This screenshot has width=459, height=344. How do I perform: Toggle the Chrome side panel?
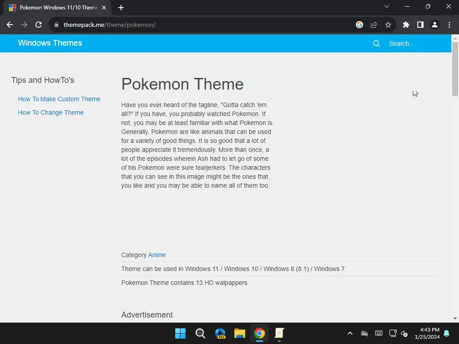[x=420, y=25]
